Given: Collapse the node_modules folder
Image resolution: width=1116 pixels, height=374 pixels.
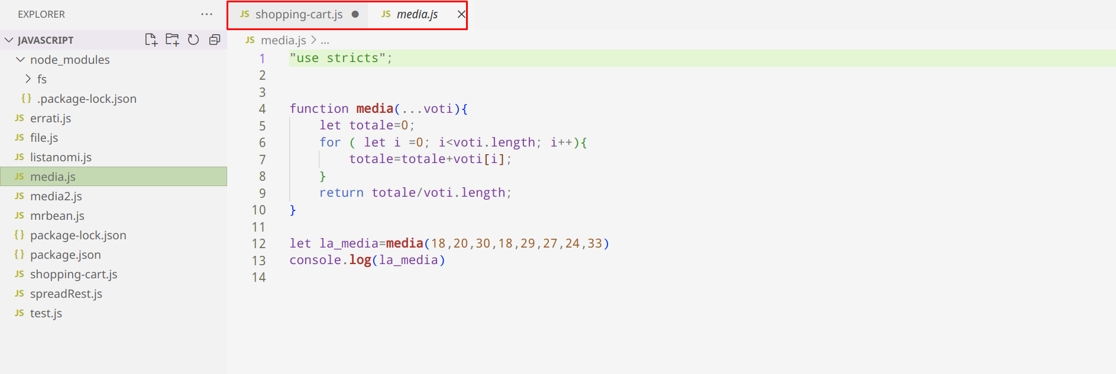Looking at the screenshot, I should [x=21, y=60].
